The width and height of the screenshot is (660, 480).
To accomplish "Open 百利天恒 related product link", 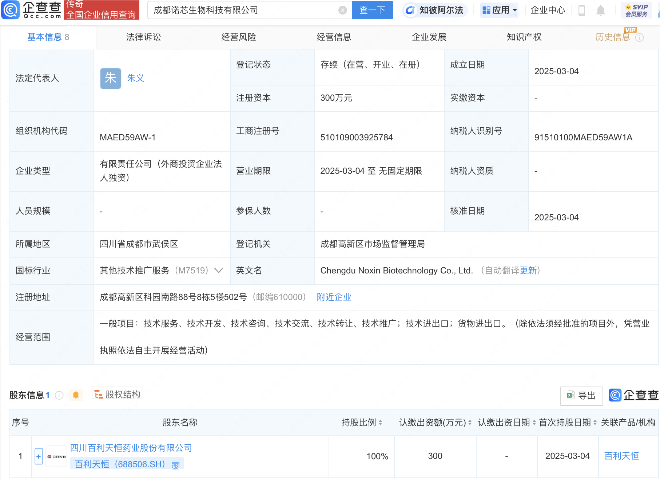I will pyautogui.click(x=621, y=456).
